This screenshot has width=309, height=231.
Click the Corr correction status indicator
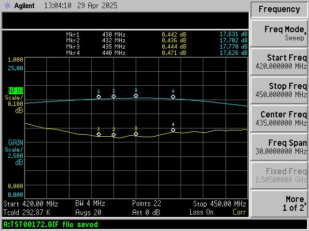click(239, 212)
